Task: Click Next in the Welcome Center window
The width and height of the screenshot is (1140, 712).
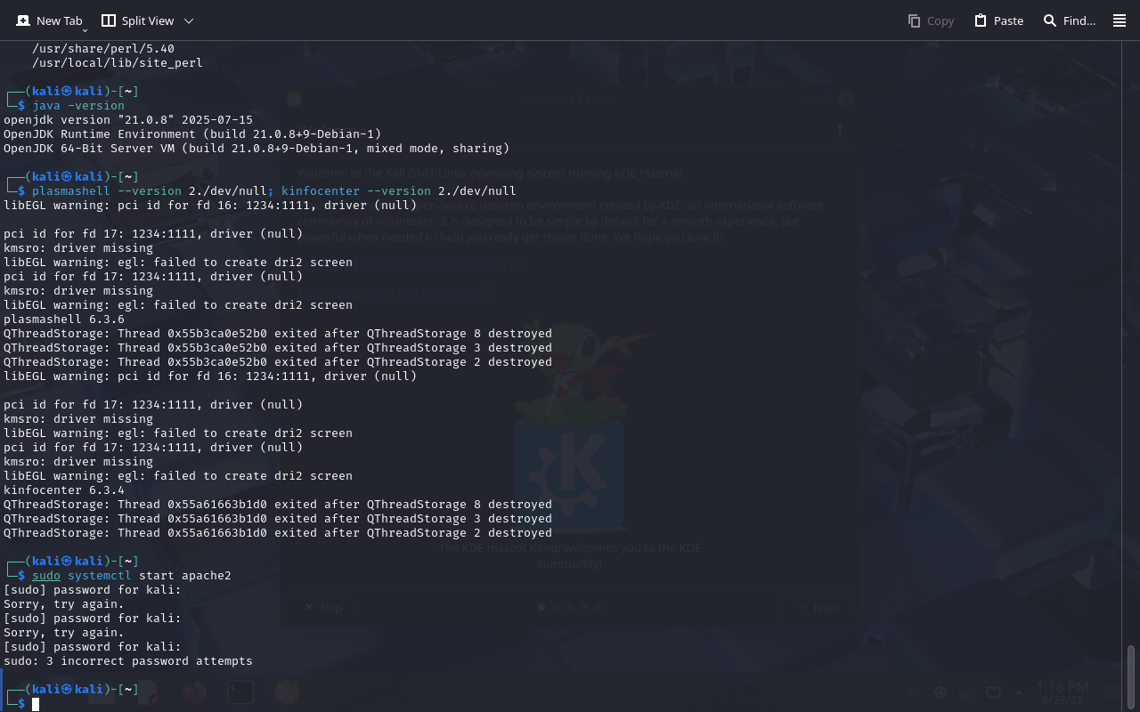Action: (x=818, y=607)
